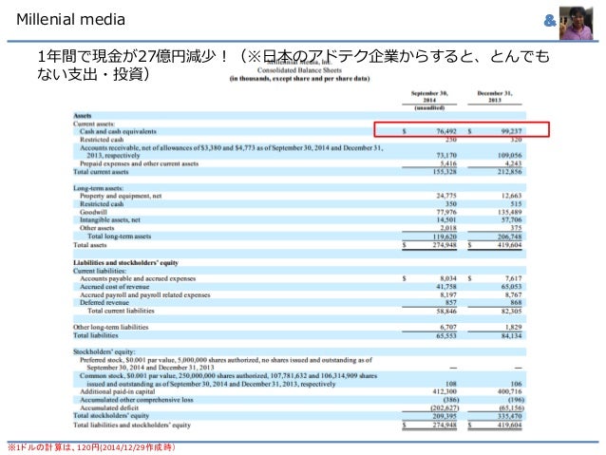Click the "Other assets" row label
Viewport: 606px width, 455px height.
pyautogui.click(x=97, y=228)
